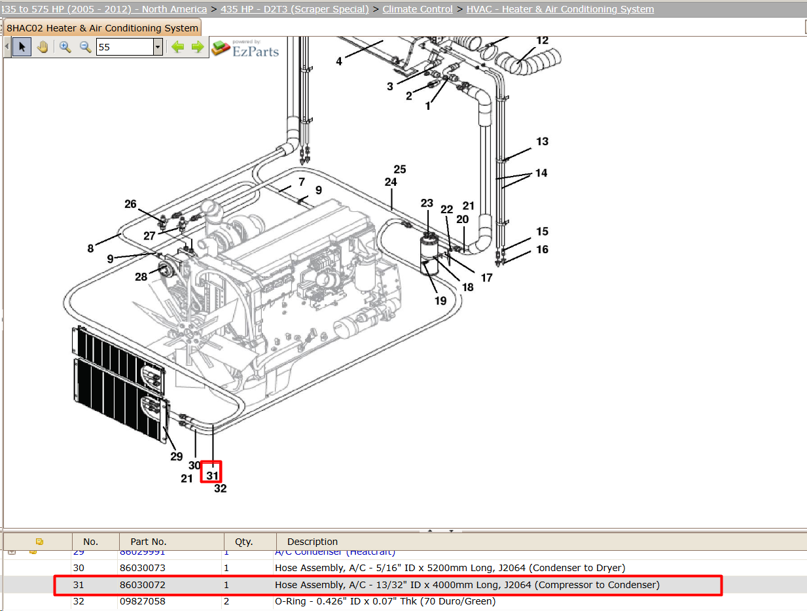Select part number 86030072 in row 31
The image size is (807, 611).
[x=142, y=585]
